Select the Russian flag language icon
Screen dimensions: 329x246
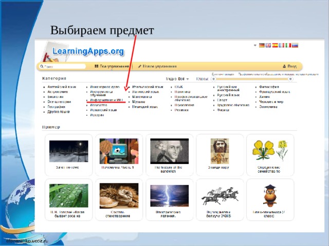pos(295,46)
